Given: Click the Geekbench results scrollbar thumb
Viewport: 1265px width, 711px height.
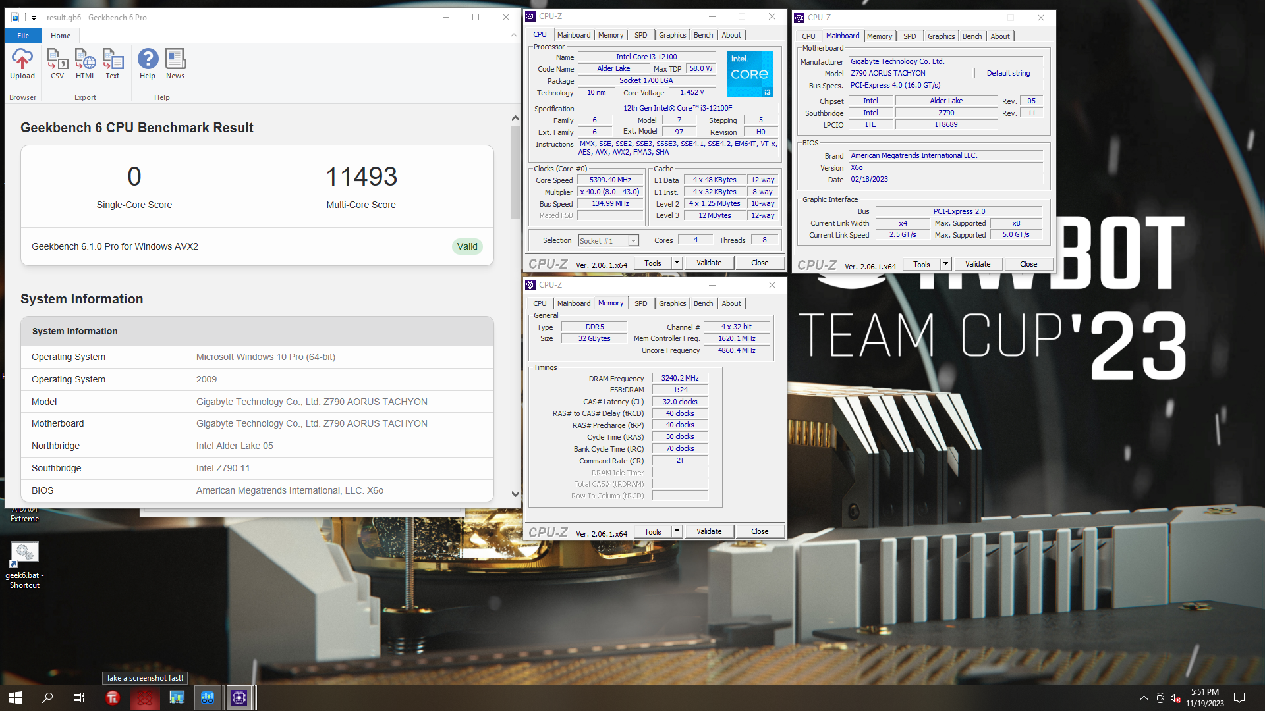Looking at the screenshot, I should (x=515, y=172).
